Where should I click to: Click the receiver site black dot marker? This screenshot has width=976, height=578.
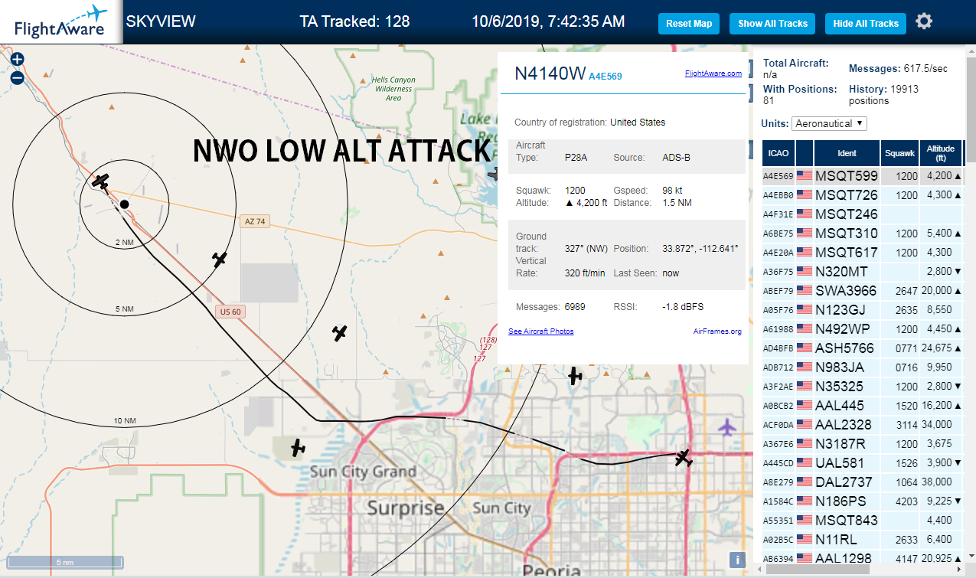coord(123,204)
